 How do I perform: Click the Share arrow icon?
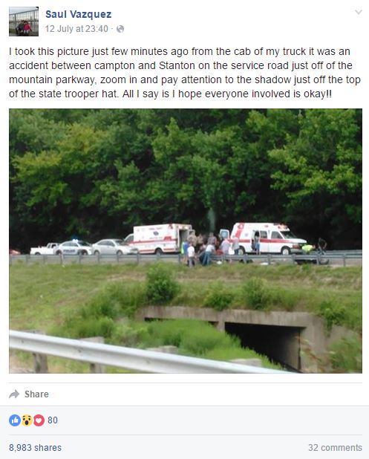tap(14, 394)
